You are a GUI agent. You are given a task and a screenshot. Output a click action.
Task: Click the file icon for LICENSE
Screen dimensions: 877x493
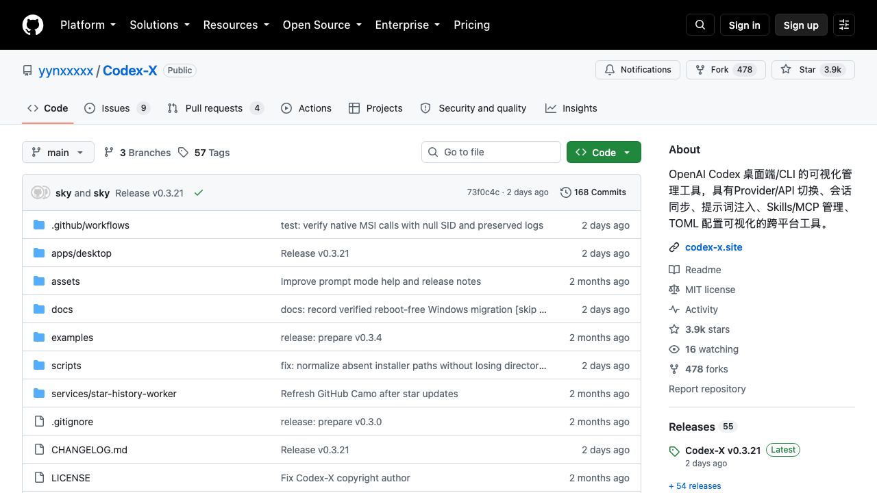39,477
